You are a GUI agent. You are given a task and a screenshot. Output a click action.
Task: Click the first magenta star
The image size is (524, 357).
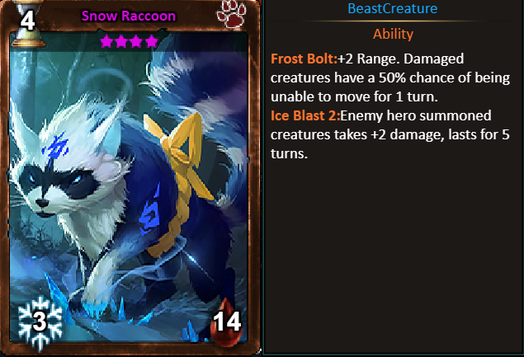(x=106, y=41)
